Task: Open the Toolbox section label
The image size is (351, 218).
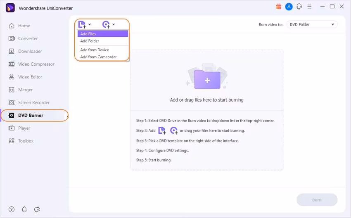Action: pyautogui.click(x=26, y=141)
